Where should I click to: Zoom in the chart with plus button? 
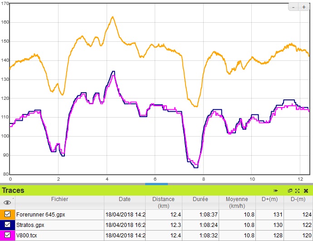[303, 7]
